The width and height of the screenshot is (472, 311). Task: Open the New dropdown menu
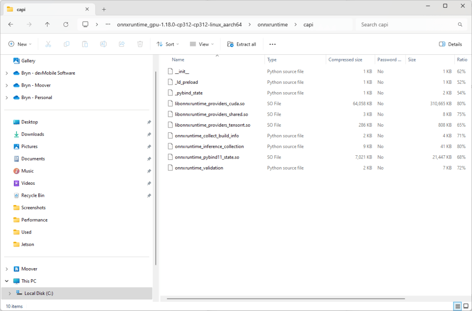pyautogui.click(x=20, y=44)
